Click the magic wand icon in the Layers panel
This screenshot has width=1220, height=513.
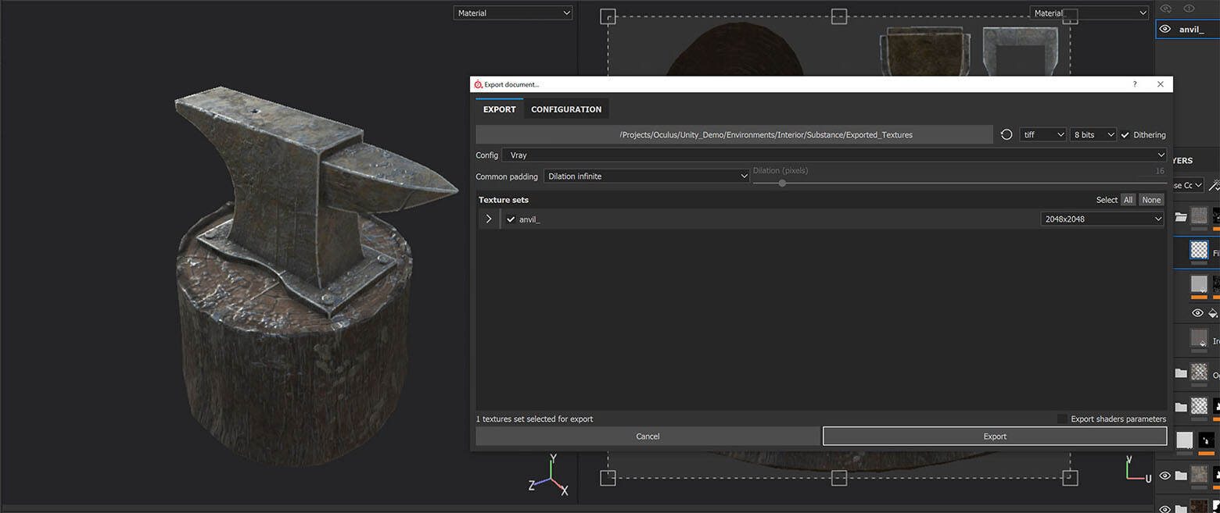tap(1213, 185)
